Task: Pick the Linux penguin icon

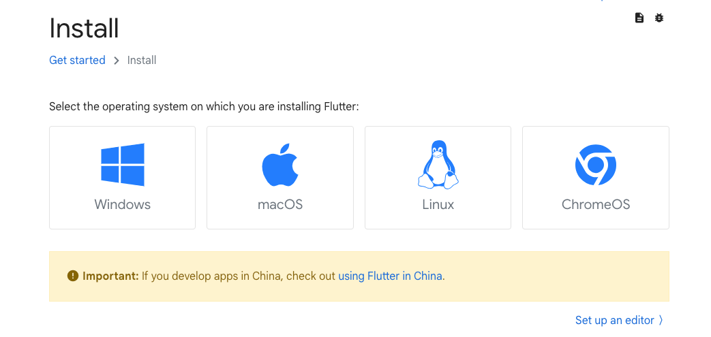Action: click(438, 164)
